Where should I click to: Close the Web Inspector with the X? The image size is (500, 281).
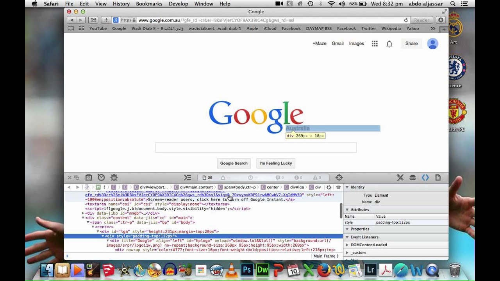pyautogui.click(x=70, y=178)
